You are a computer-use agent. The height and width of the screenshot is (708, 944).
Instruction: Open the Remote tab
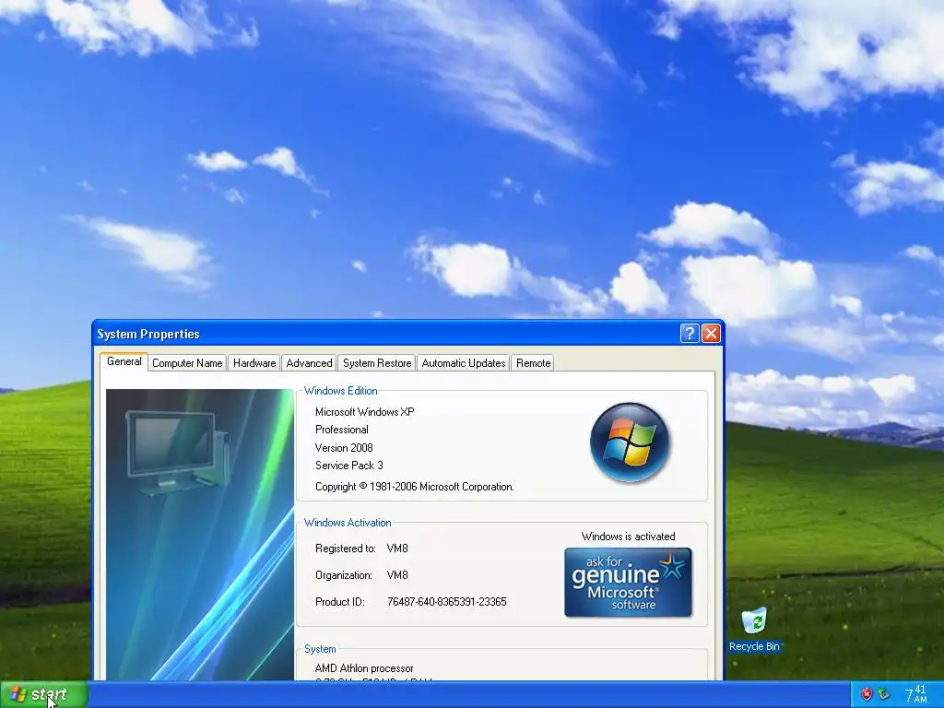pos(533,363)
